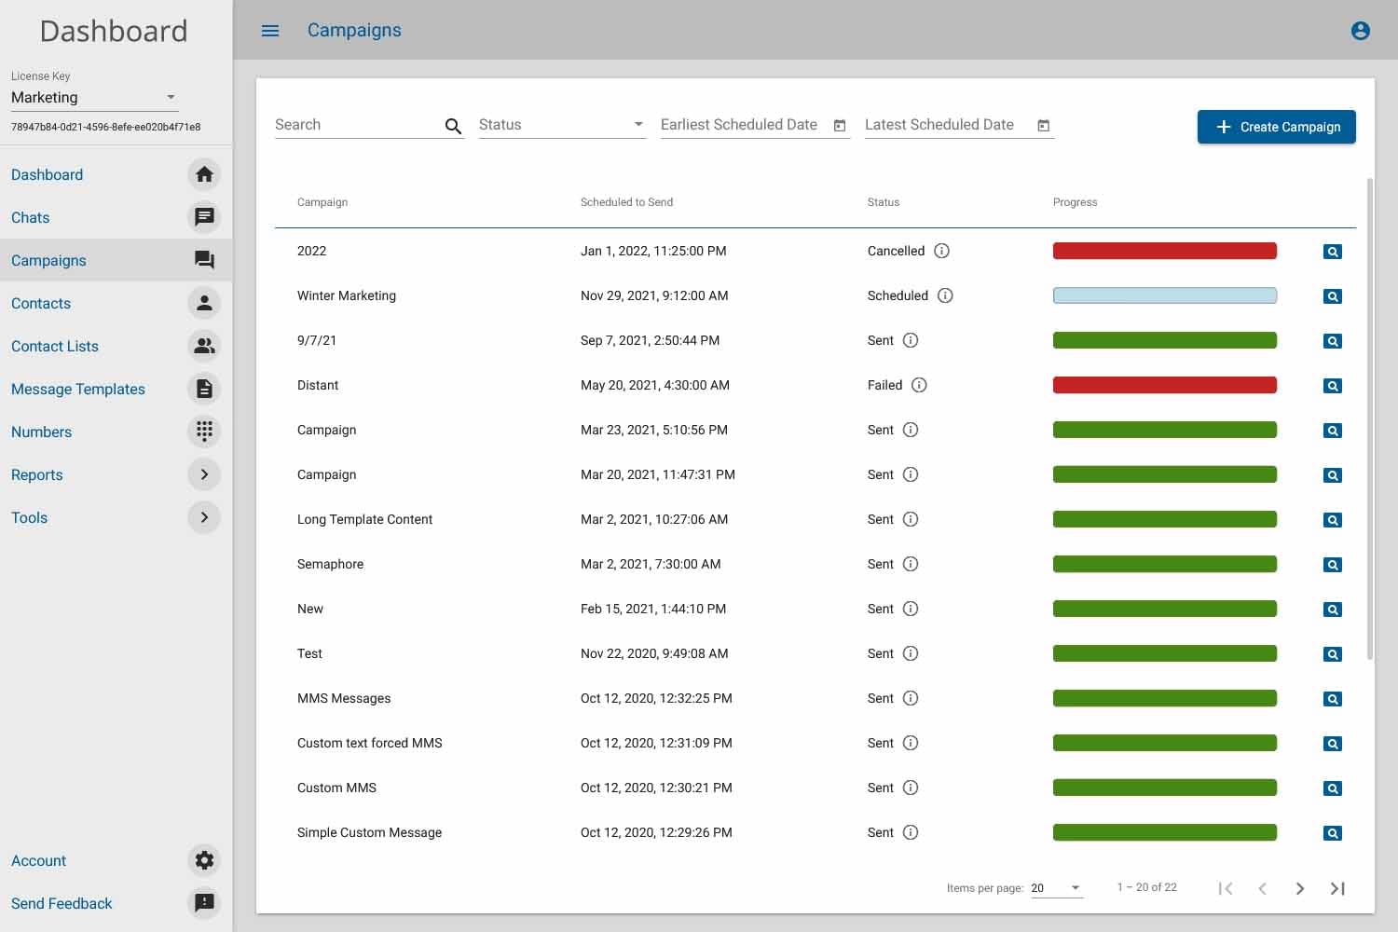Navigate to Contact Lists menu item
Screen dimensions: 1398x932
click(x=55, y=346)
